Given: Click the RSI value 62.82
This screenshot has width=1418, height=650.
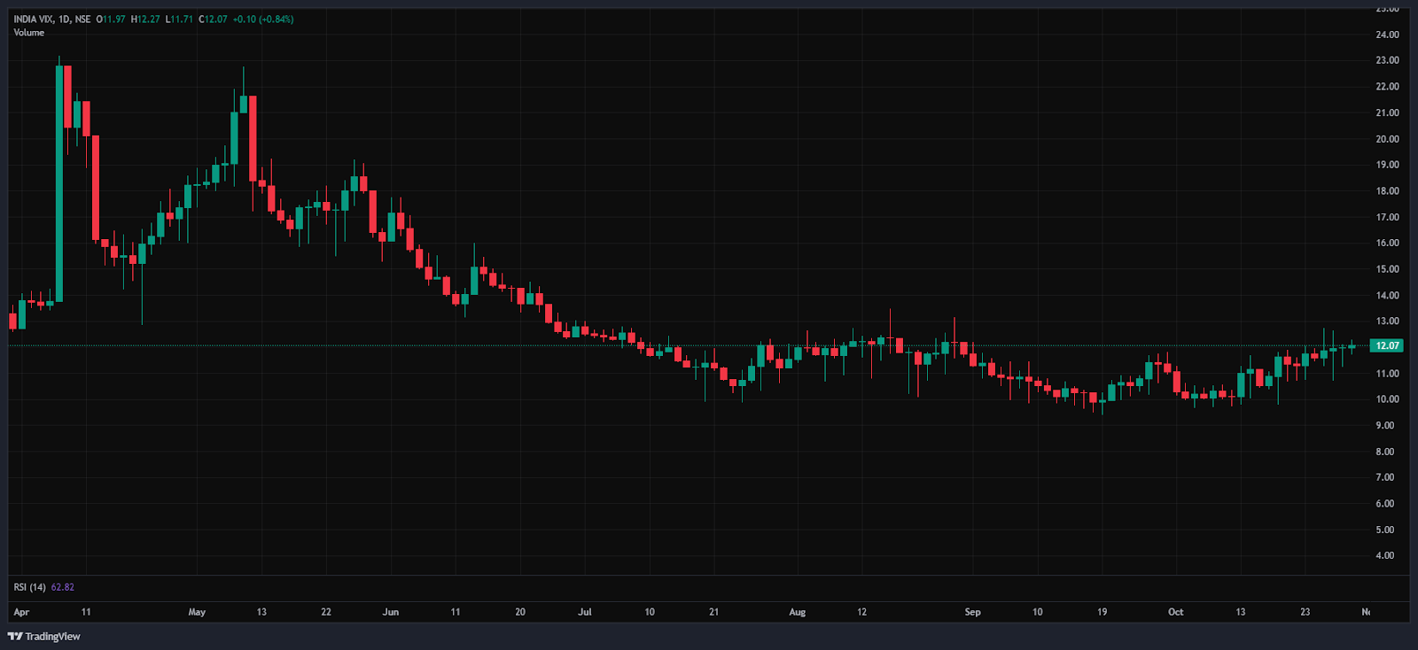Looking at the screenshot, I should (63, 587).
